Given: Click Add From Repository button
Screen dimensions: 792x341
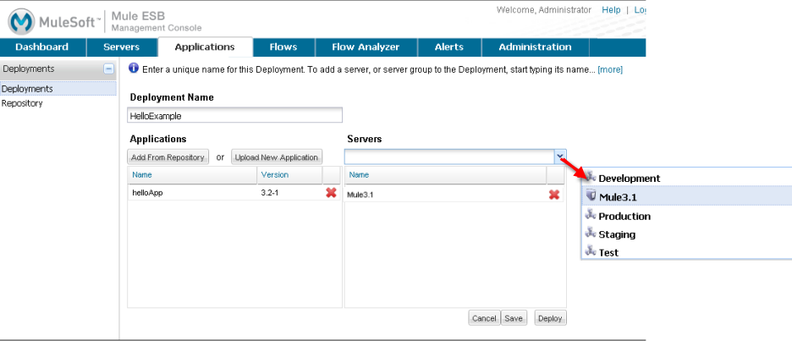Looking at the screenshot, I should [x=168, y=157].
